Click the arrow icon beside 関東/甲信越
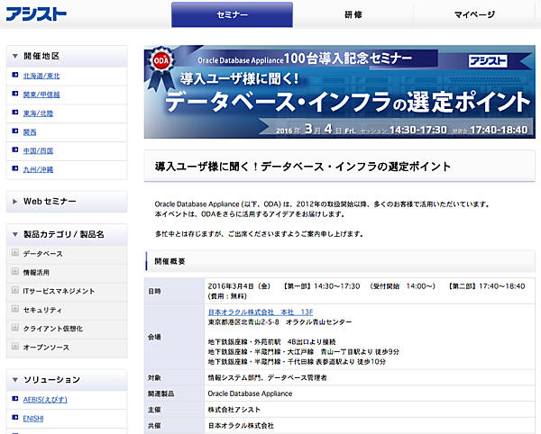 pos(14,94)
